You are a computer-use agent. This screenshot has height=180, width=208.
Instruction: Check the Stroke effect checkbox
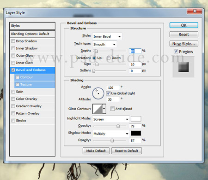pyautogui.click(x=13, y=121)
